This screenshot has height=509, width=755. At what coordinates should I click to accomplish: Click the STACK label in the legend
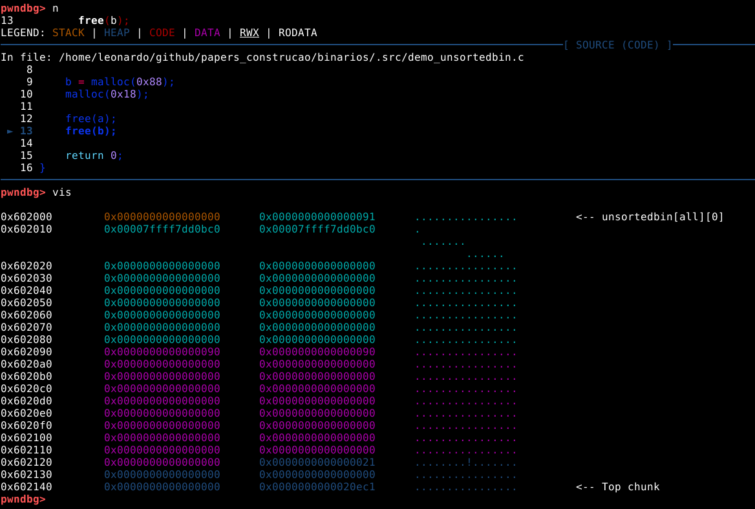click(x=69, y=32)
